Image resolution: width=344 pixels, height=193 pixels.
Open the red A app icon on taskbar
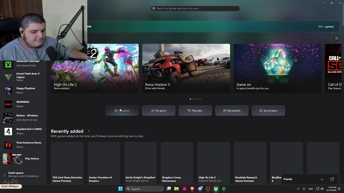coord(184,189)
